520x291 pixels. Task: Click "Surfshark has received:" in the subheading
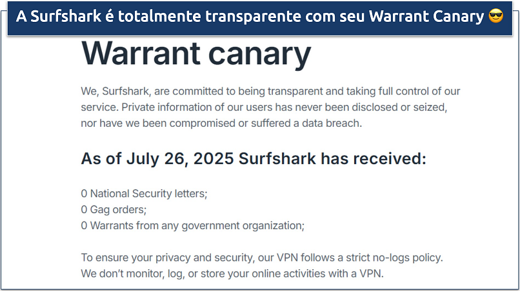(x=333, y=158)
